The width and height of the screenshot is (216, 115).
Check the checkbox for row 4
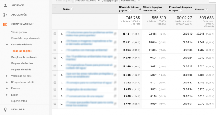(55, 58)
